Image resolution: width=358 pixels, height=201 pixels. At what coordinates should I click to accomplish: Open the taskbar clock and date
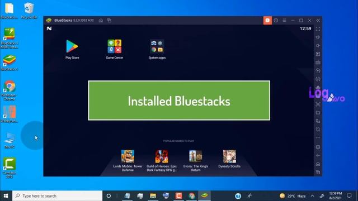(x=335, y=196)
